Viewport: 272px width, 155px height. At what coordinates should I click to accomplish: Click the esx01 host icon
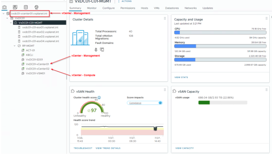tap(19, 28)
